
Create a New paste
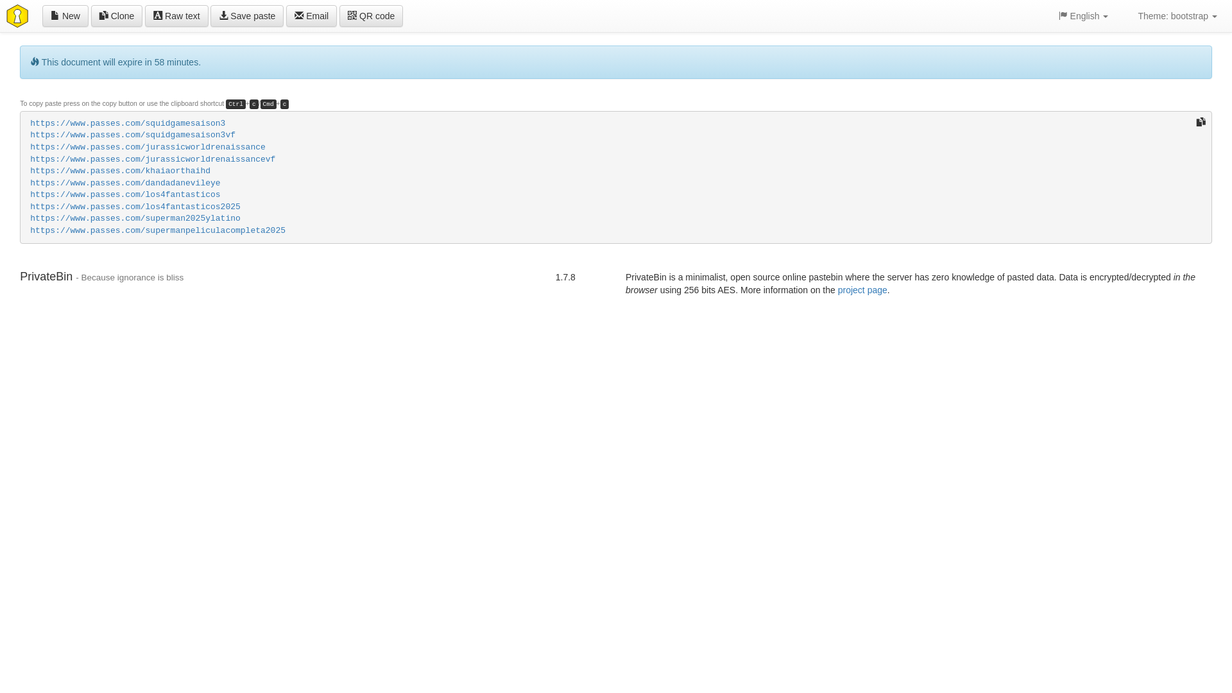[65, 16]
